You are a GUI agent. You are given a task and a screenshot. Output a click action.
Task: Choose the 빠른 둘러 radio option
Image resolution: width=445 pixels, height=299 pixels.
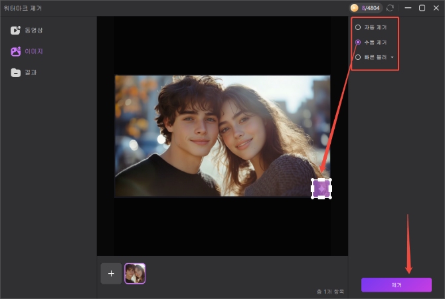(359, 57)
